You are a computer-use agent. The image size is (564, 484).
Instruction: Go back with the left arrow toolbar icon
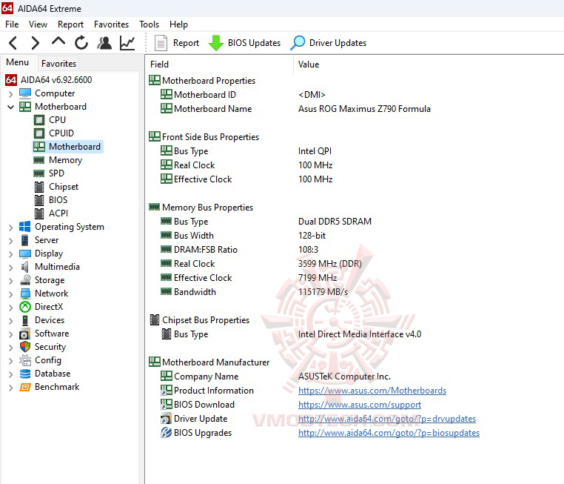(13, 43)
